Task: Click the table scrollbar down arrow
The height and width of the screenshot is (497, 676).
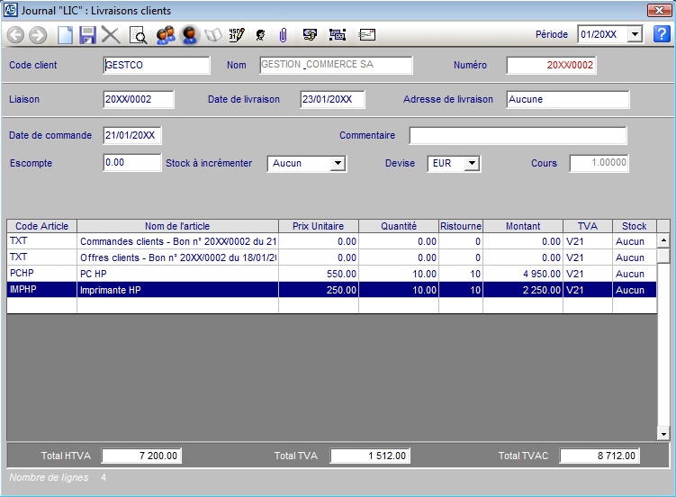Action: coord(663,434)
